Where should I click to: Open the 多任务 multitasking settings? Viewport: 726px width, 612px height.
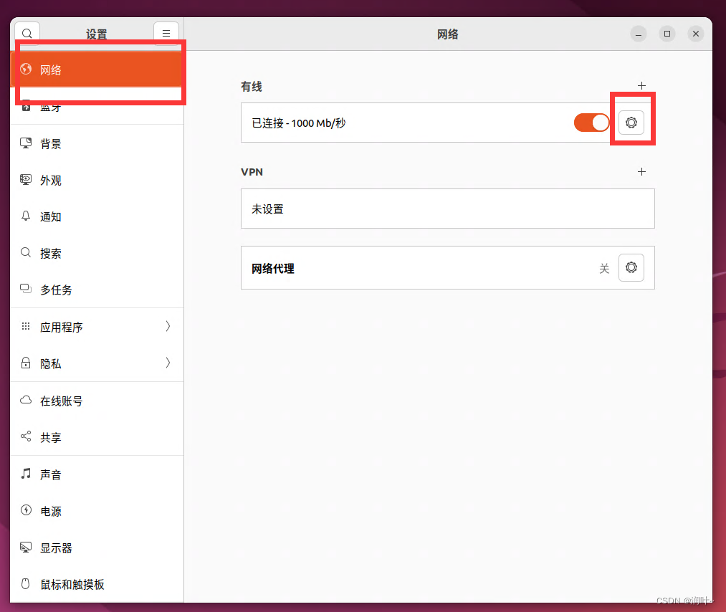click(x=97, y=290)
